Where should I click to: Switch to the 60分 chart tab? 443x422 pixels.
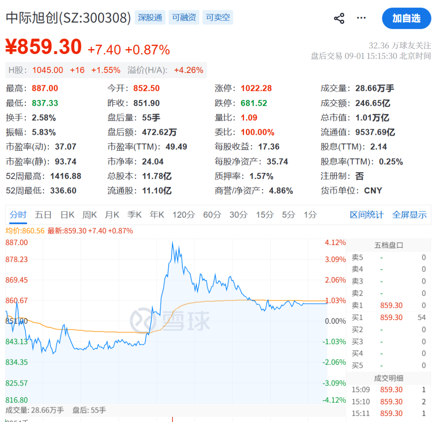[x=212, y=215]
